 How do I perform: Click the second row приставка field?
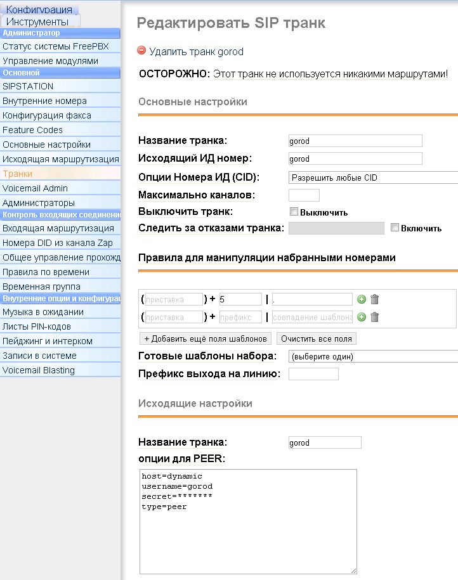pyautogui.click(x=174, y=317)
